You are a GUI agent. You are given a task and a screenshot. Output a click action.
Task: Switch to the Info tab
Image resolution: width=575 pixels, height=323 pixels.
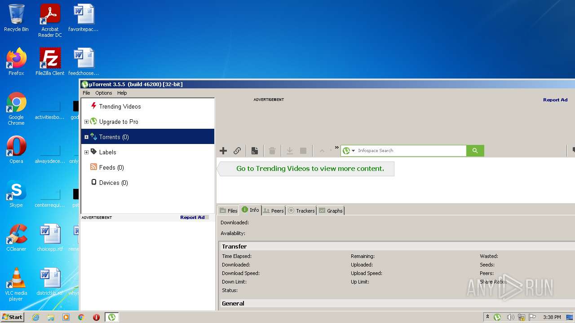[250, 210]
